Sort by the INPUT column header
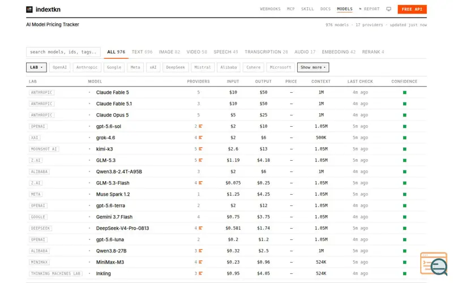The image size is (453, 283). 233,82
